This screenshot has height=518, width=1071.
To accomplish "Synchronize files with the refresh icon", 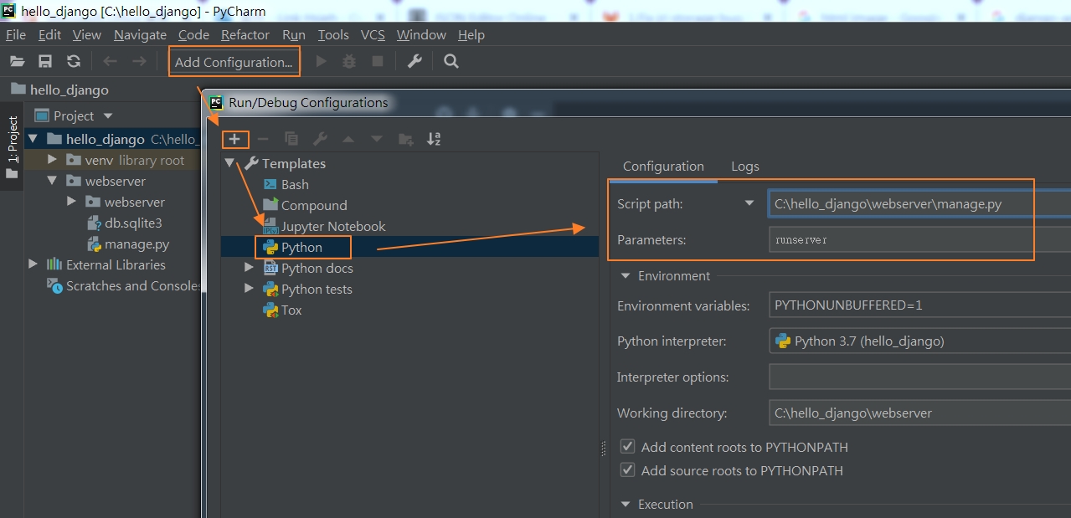I will [x=74, y=60].
